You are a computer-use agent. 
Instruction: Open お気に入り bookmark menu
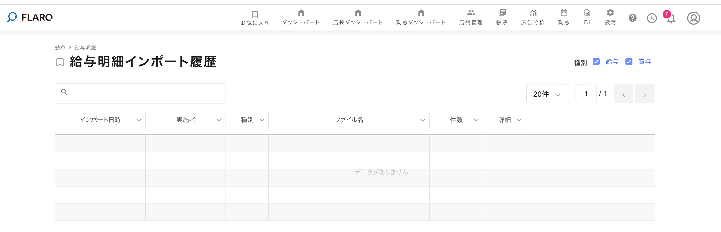255,18
